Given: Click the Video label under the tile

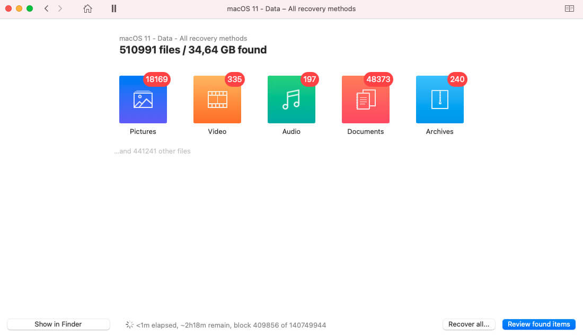Looking at the screenshot, I should (217, 131).
